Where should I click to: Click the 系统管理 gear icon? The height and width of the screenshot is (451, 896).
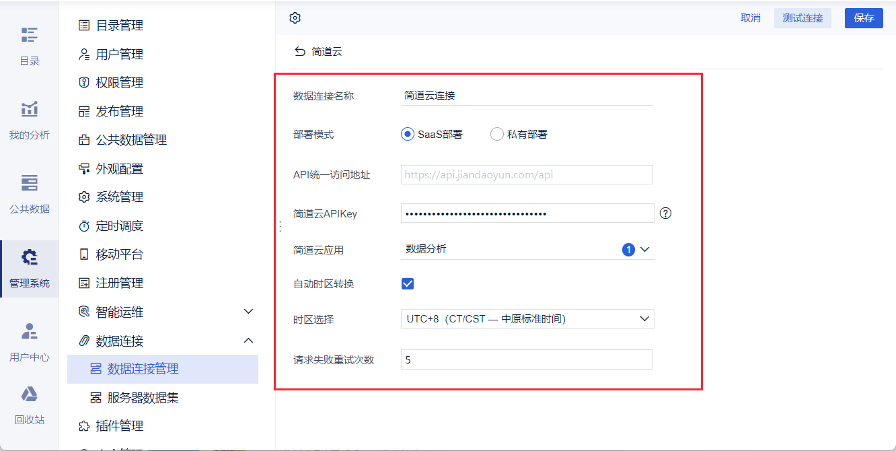84,197
